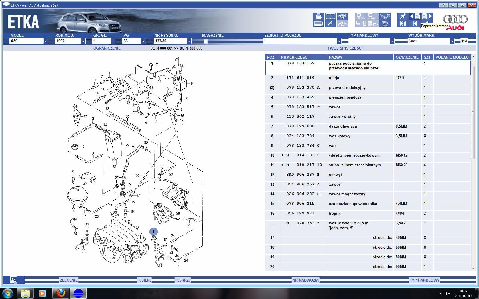Click the Audi rings logo
This screenshot has height=299, width=479.
click(x=455, y=19)
